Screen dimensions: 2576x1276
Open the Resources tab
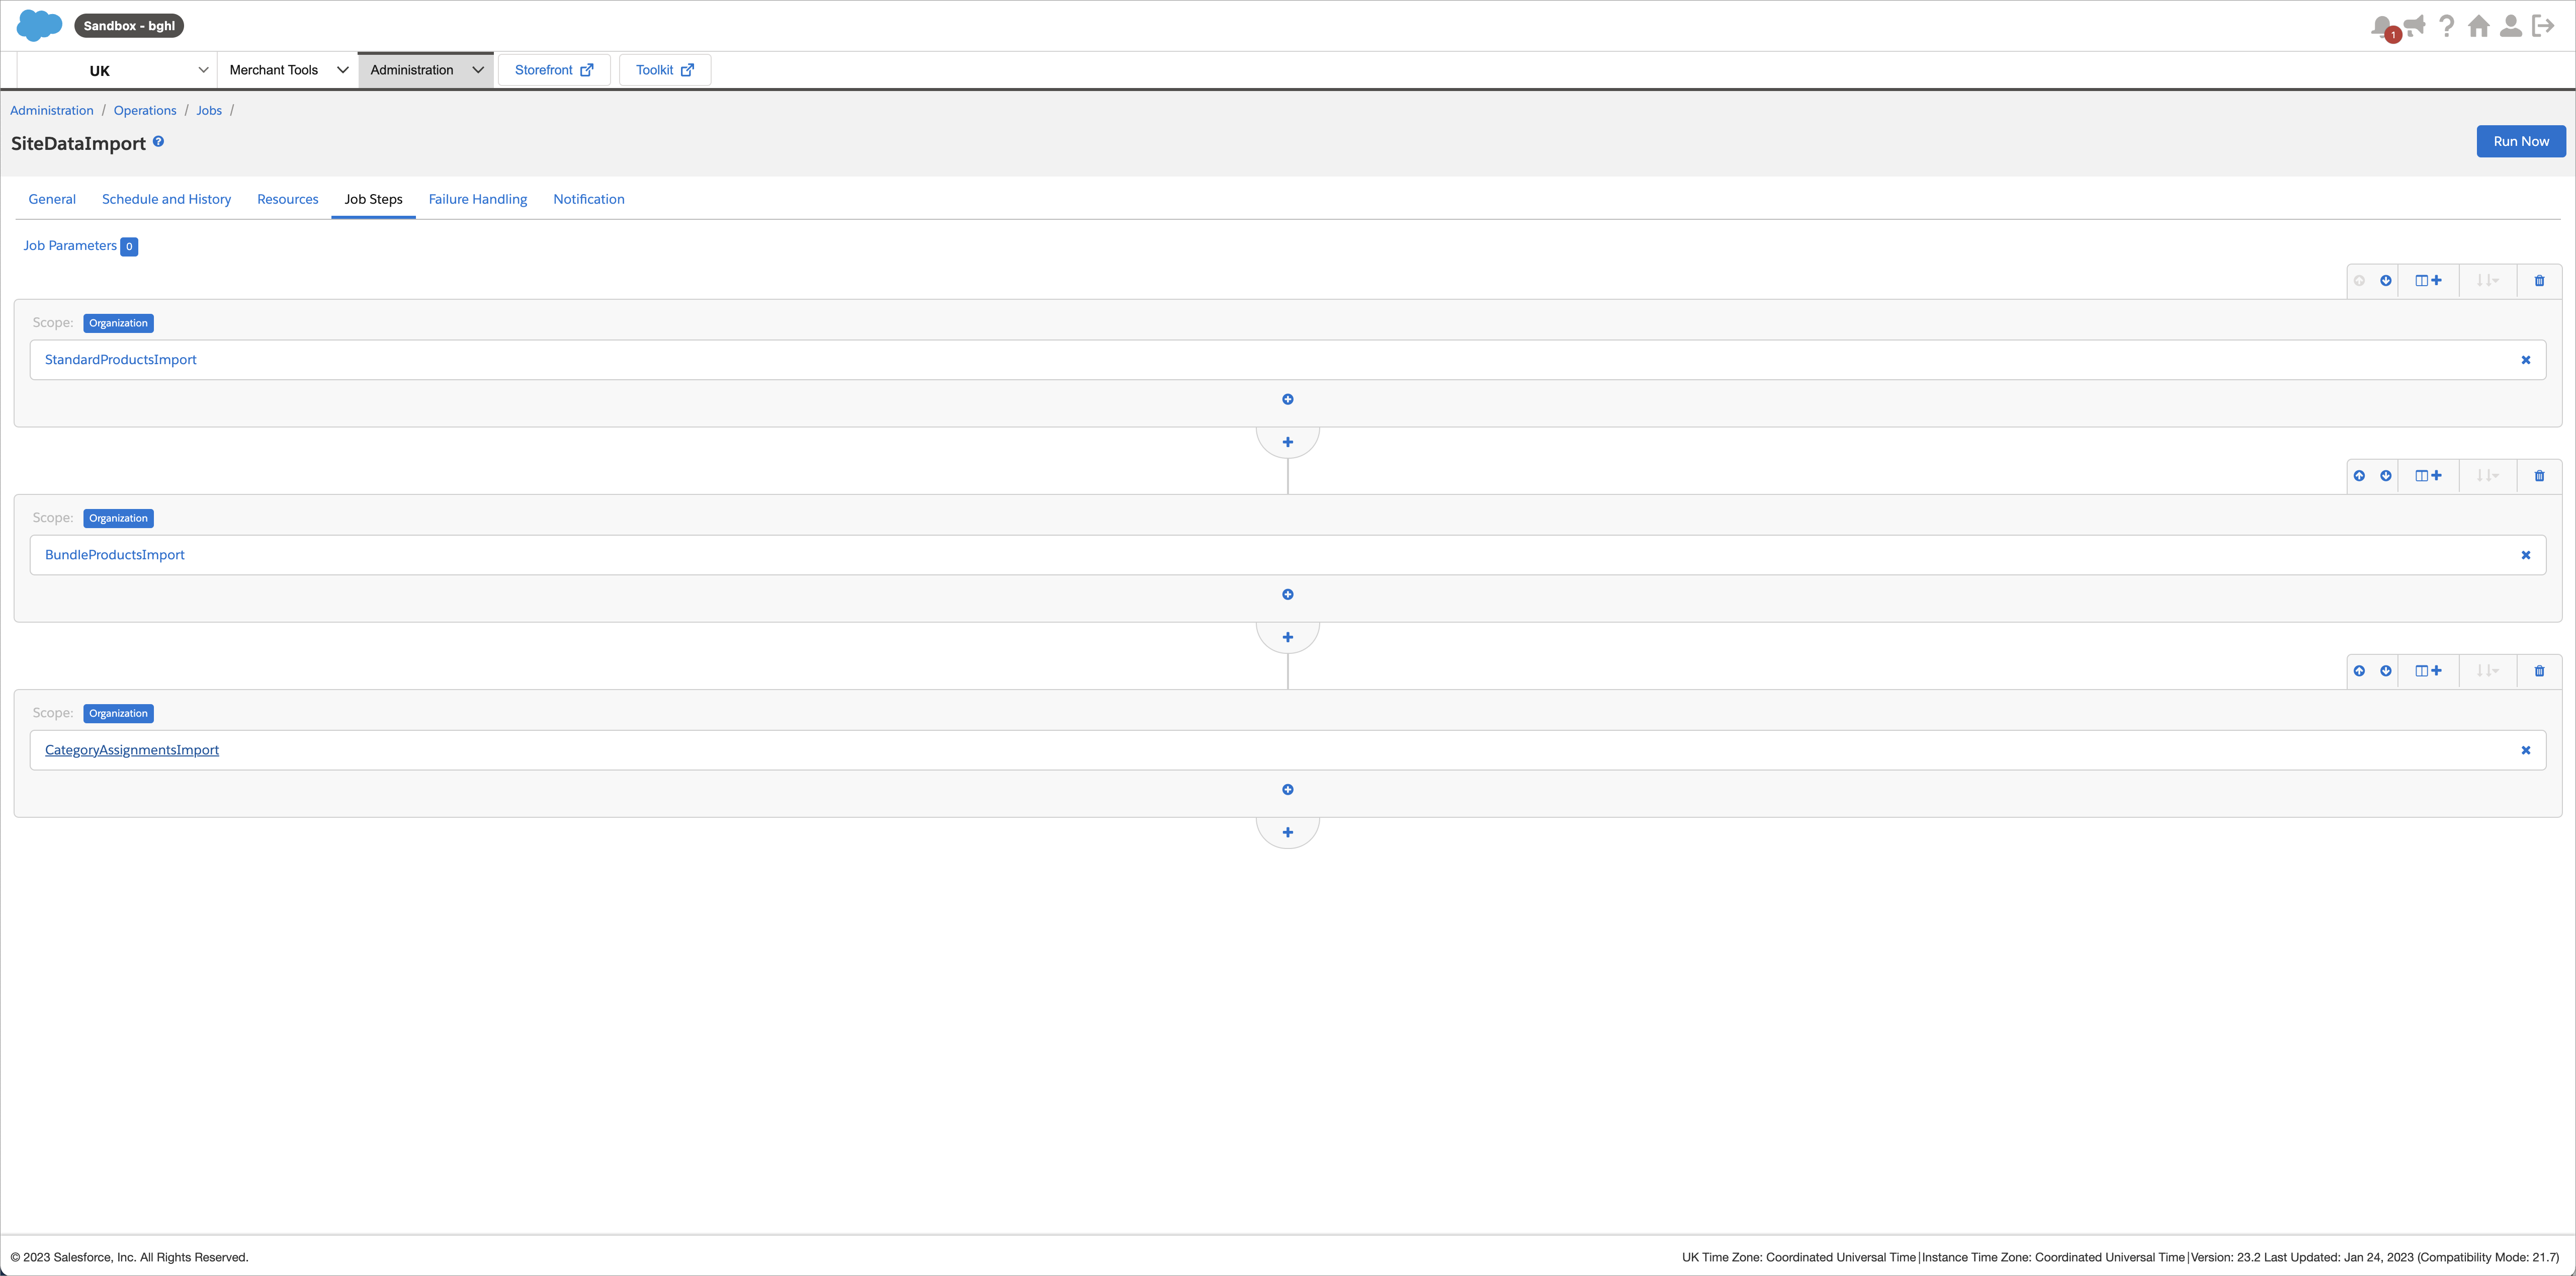pos(288,199)
